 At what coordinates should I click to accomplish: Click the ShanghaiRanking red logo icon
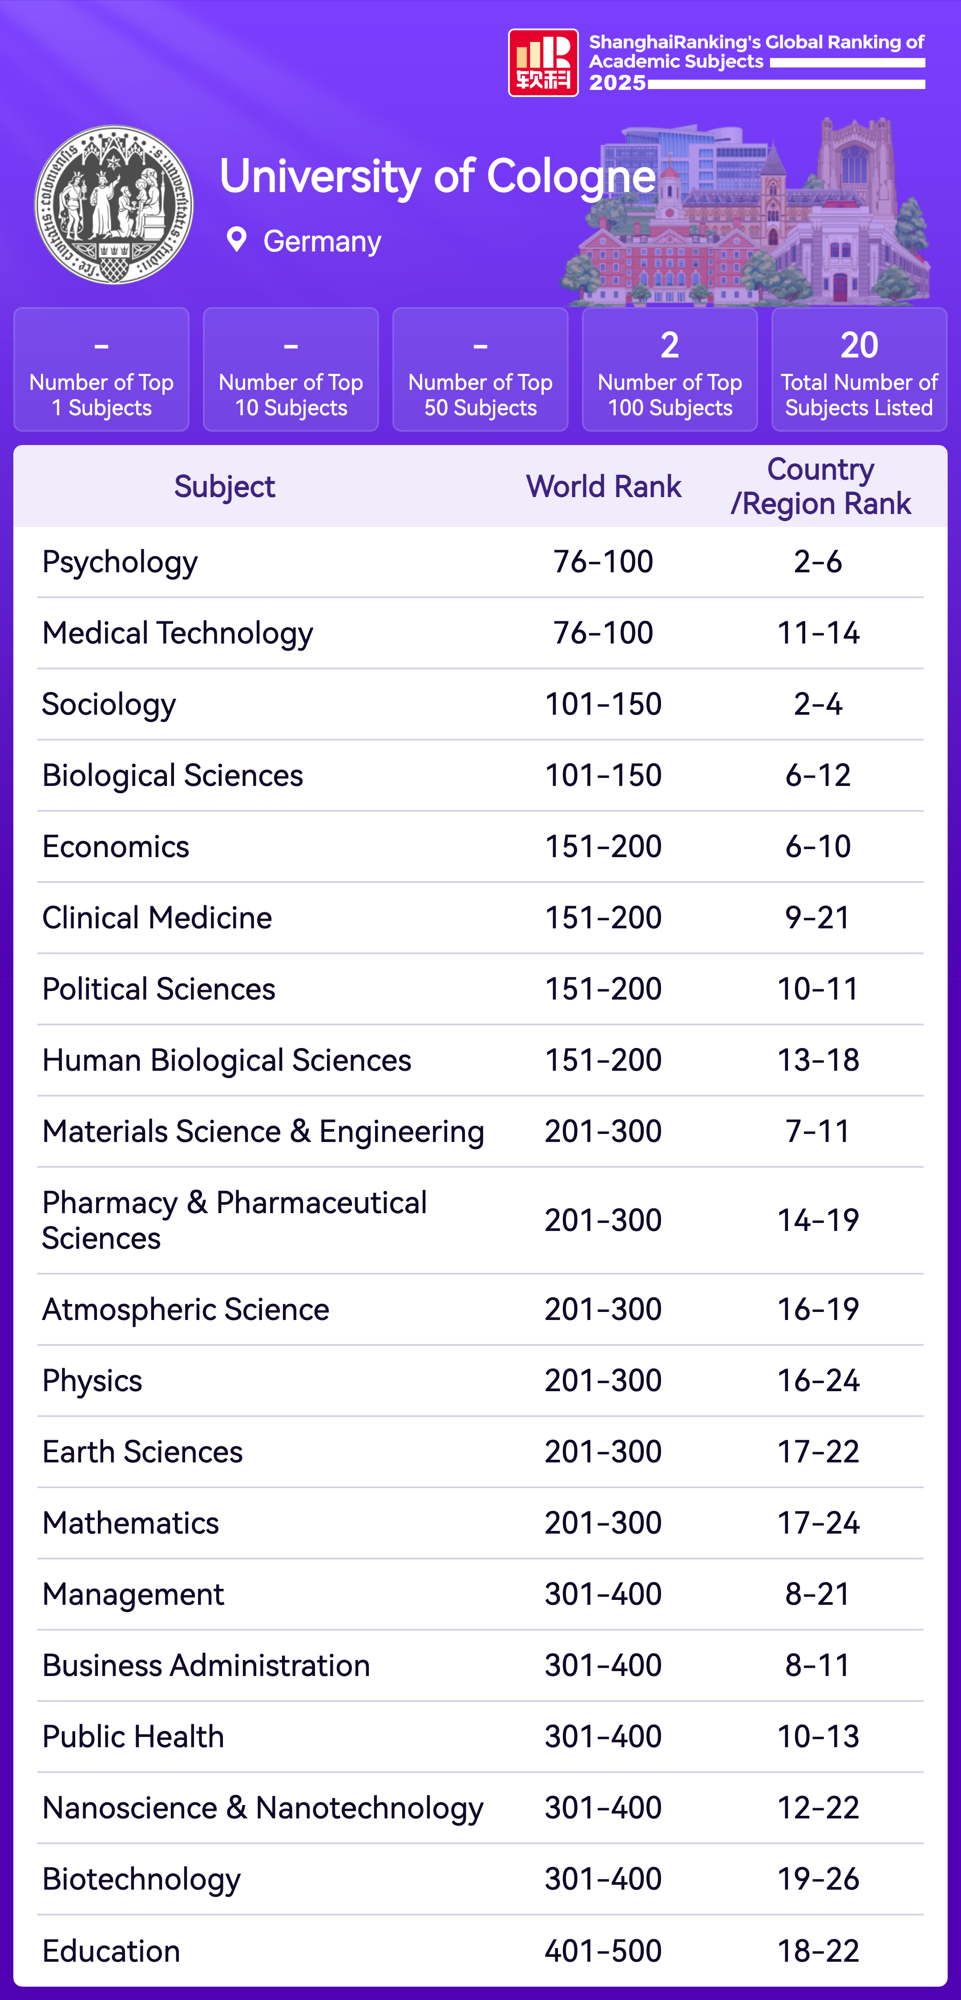click(543, 63)
